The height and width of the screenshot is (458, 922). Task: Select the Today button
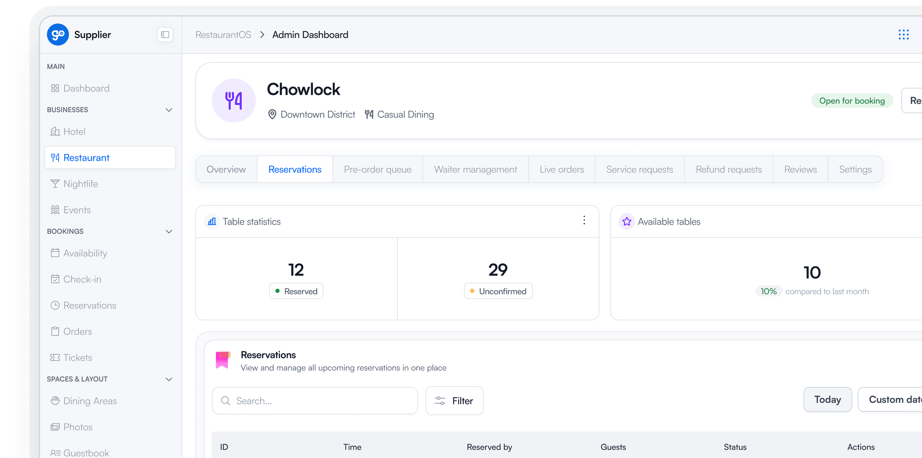[828, 399]
